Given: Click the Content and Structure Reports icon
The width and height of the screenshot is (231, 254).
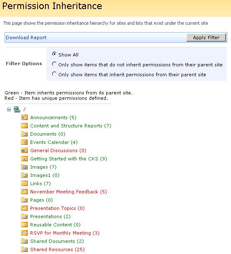Looking at the screenshot, I should (x=24, y=126).
